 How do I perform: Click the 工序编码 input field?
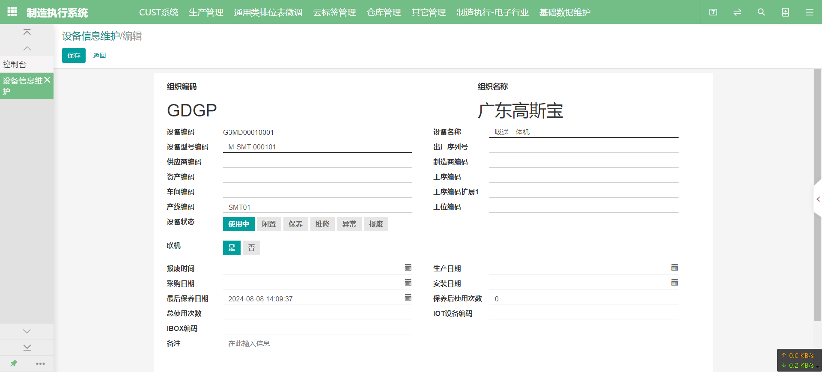click(584, 177)
